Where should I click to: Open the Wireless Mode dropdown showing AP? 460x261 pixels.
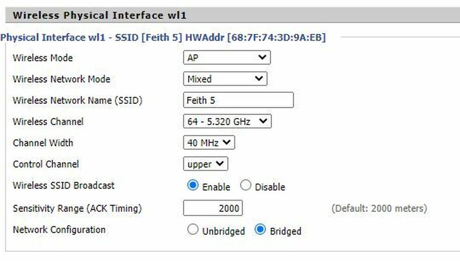pyautogui.click(x=227, y=58)
